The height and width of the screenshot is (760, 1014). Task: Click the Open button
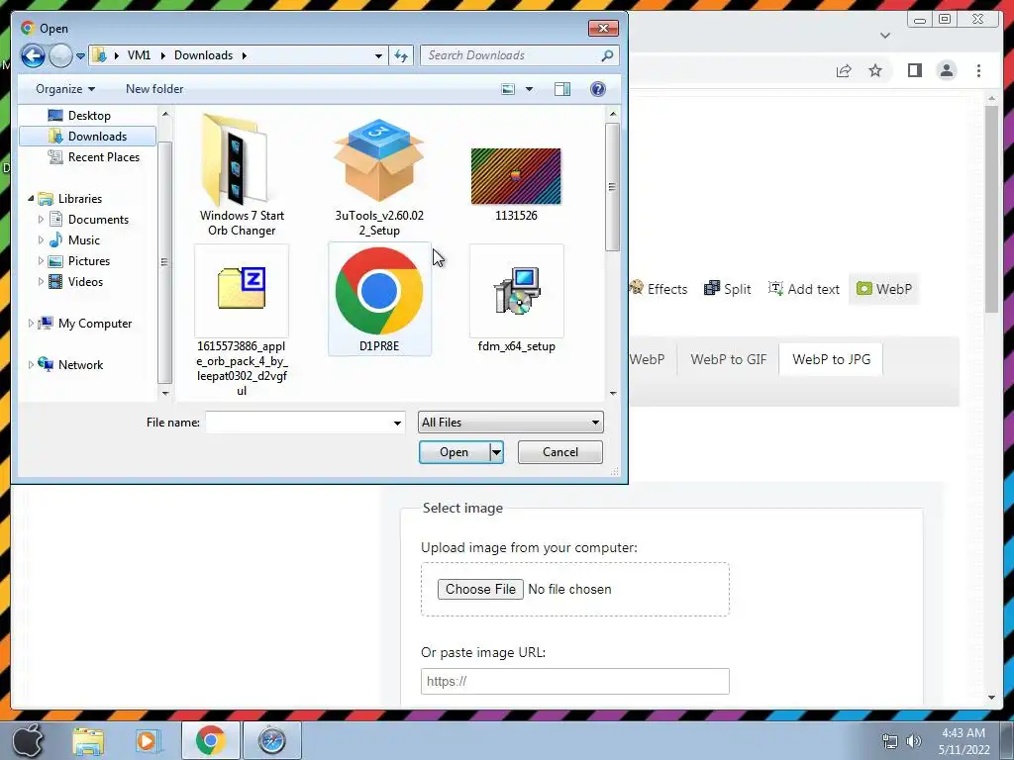point(454,452)
